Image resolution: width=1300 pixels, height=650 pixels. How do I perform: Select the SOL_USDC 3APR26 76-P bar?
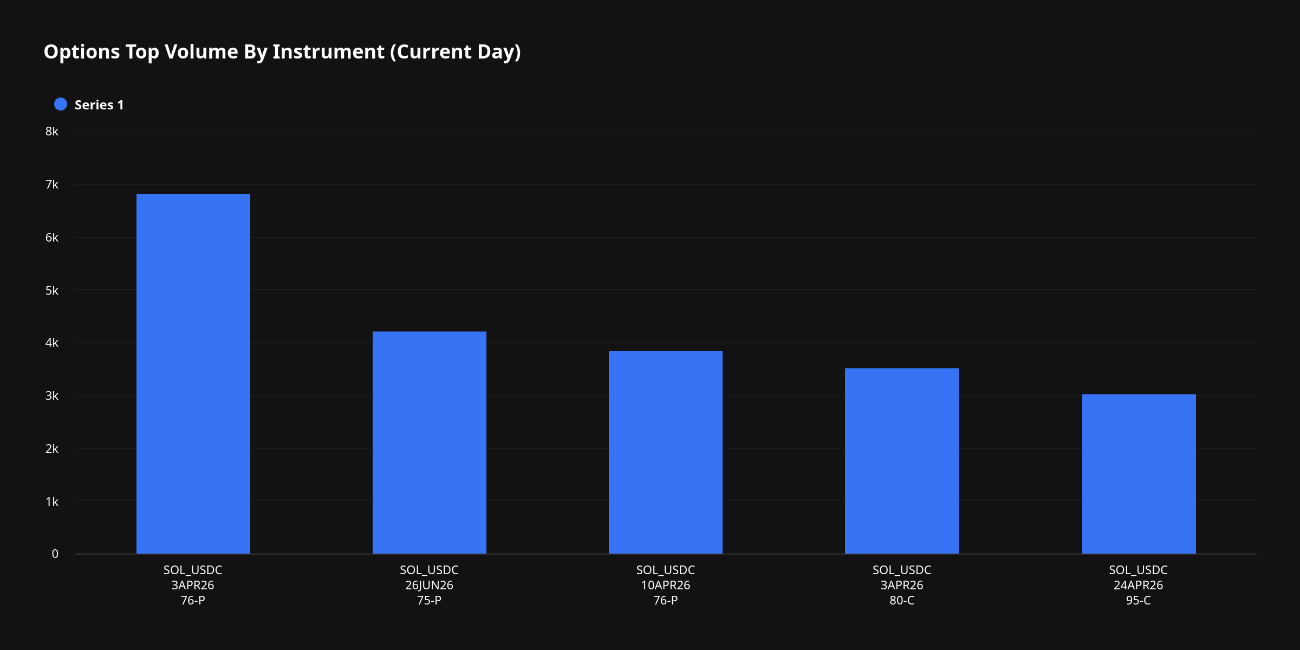[193, 374]
